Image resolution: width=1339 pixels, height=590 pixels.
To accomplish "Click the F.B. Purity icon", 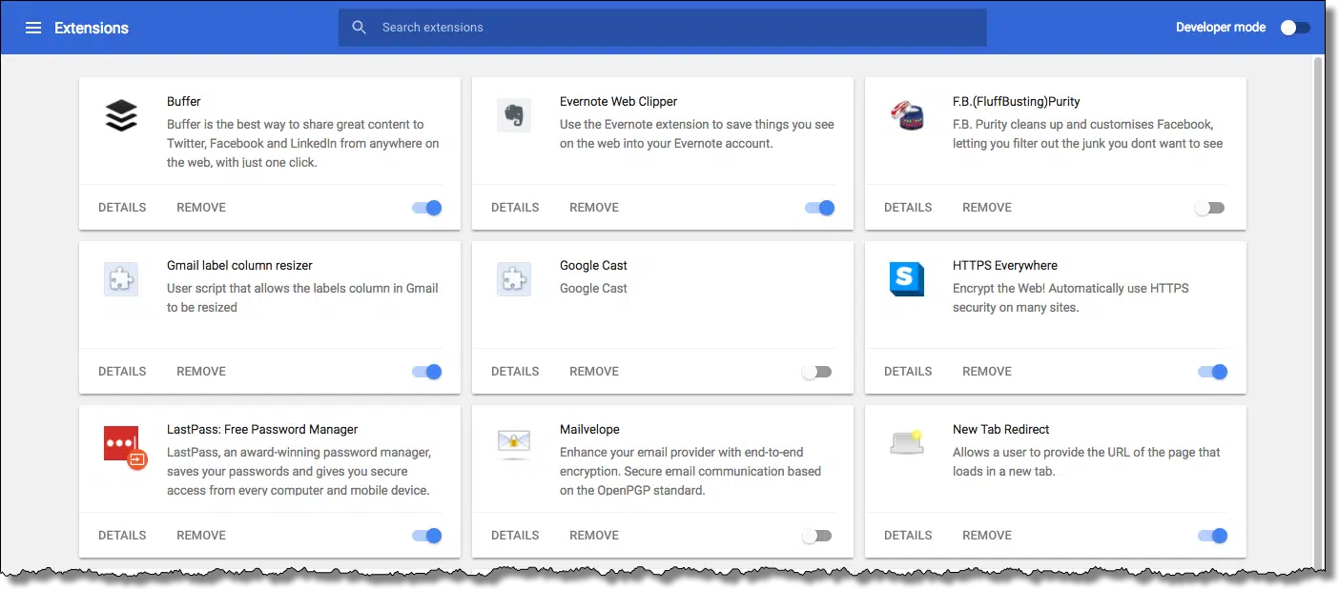I will click(x=906, y=115).
